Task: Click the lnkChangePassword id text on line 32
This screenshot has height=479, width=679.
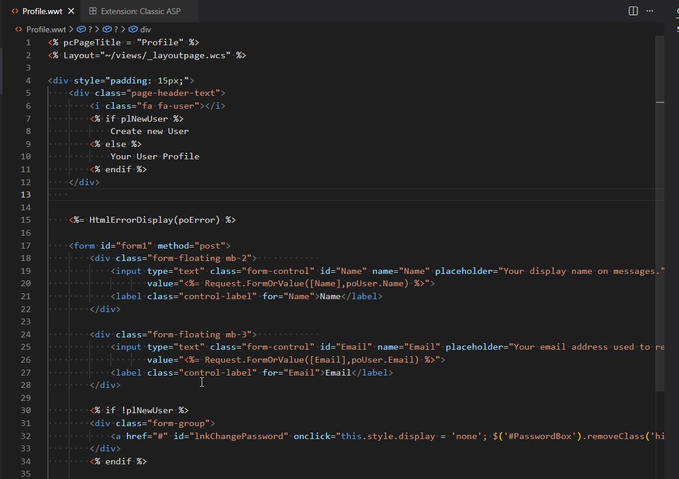Action: coord(238,436)
